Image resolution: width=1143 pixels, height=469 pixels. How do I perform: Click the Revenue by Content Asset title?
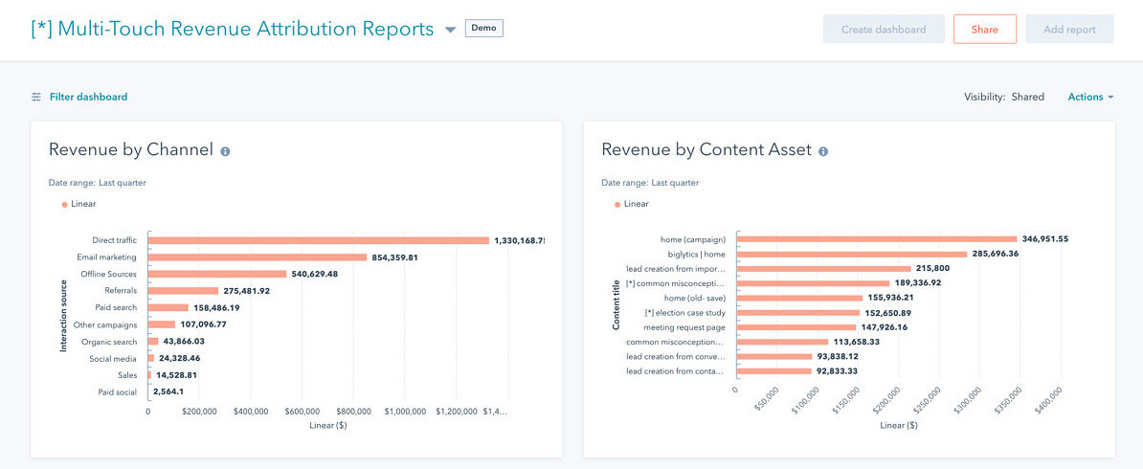[706, 150]
